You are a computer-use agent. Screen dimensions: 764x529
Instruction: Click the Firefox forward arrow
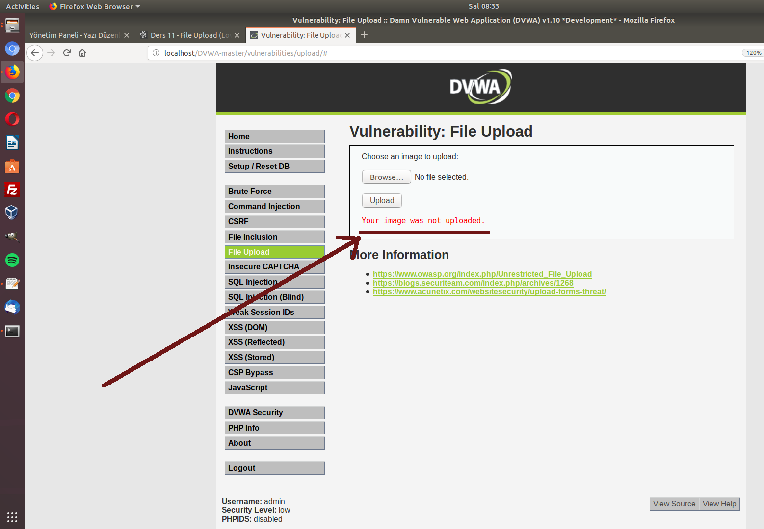51,53
